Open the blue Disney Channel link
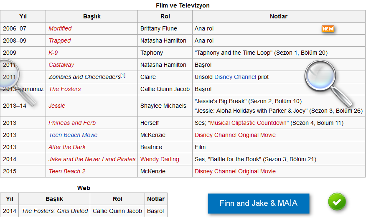 pos(235,77)
